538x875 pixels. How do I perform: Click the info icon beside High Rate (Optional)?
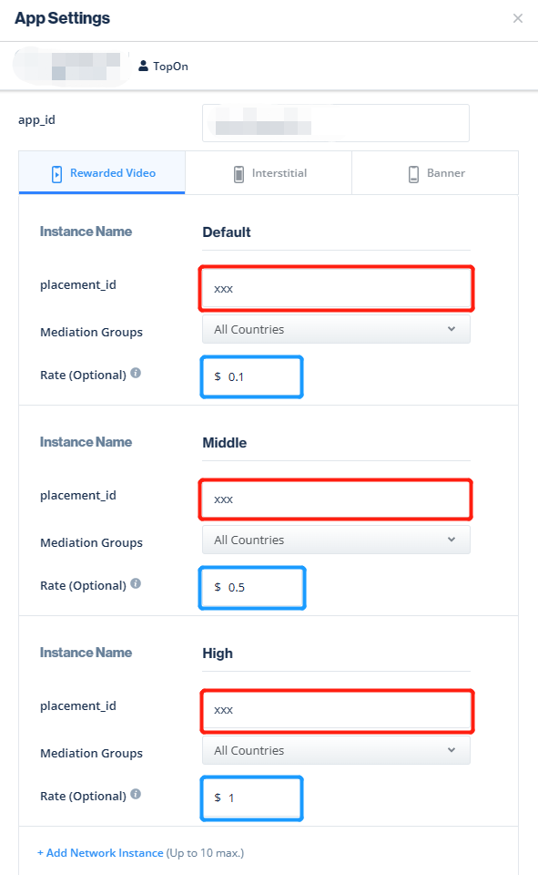click(x=135, y=792)
